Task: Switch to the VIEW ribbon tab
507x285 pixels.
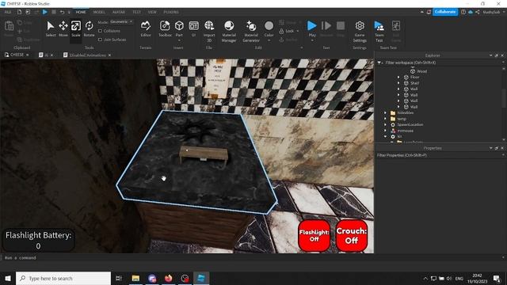Action: (x=152, y=12)
